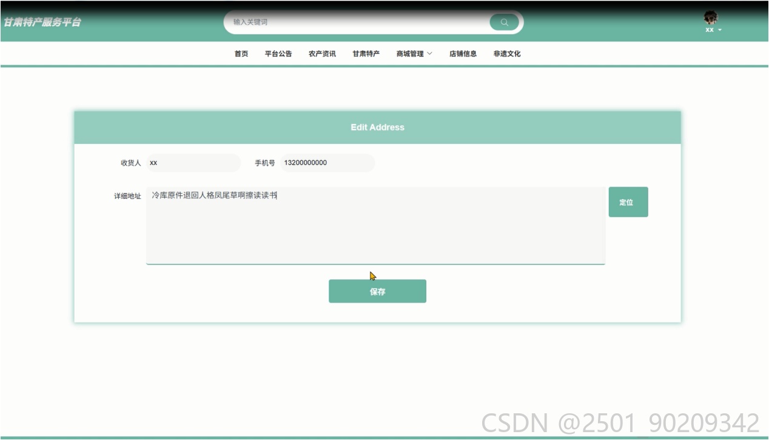Open the 农产资讯 nav item
This screenshot has width=769, height=440.
[x=322, y=53]
